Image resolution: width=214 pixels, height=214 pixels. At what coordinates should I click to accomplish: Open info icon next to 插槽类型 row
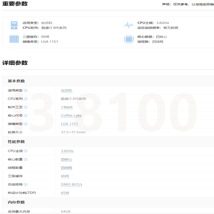point(26,124)
